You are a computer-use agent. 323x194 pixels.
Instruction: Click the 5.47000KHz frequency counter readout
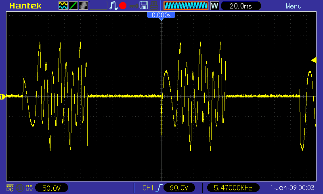tap(233, 188)
